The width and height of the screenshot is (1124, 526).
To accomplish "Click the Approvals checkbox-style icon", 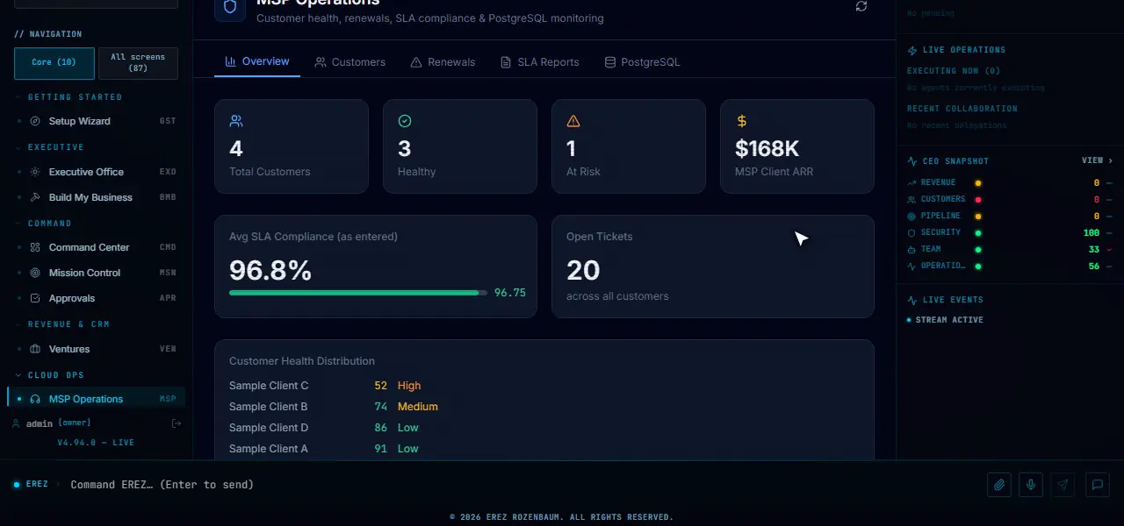I will (x=35, y=298).
